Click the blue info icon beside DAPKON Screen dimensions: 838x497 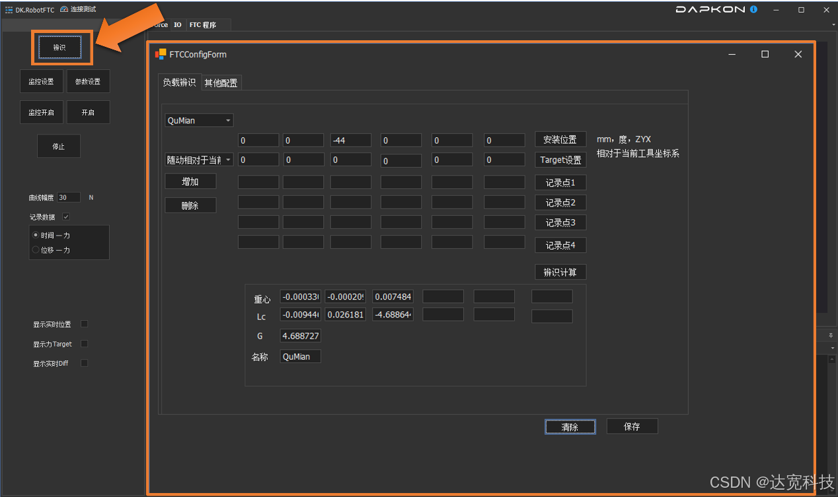[x=754, y=9]
